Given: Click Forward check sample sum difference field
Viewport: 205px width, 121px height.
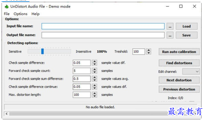Looking at the screenshot, I should 82,79.
